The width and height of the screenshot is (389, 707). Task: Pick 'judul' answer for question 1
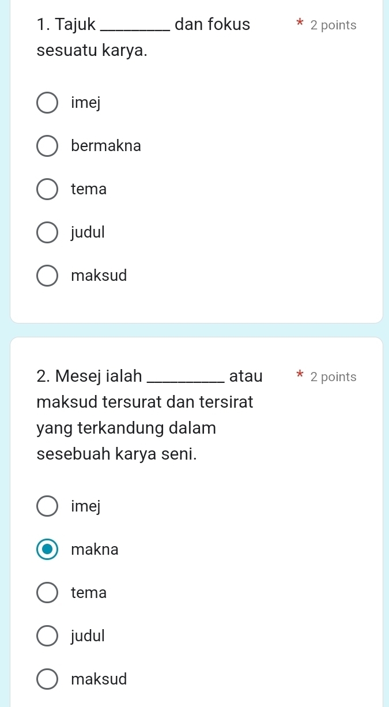pyautogui.click(x=47, y=232)
